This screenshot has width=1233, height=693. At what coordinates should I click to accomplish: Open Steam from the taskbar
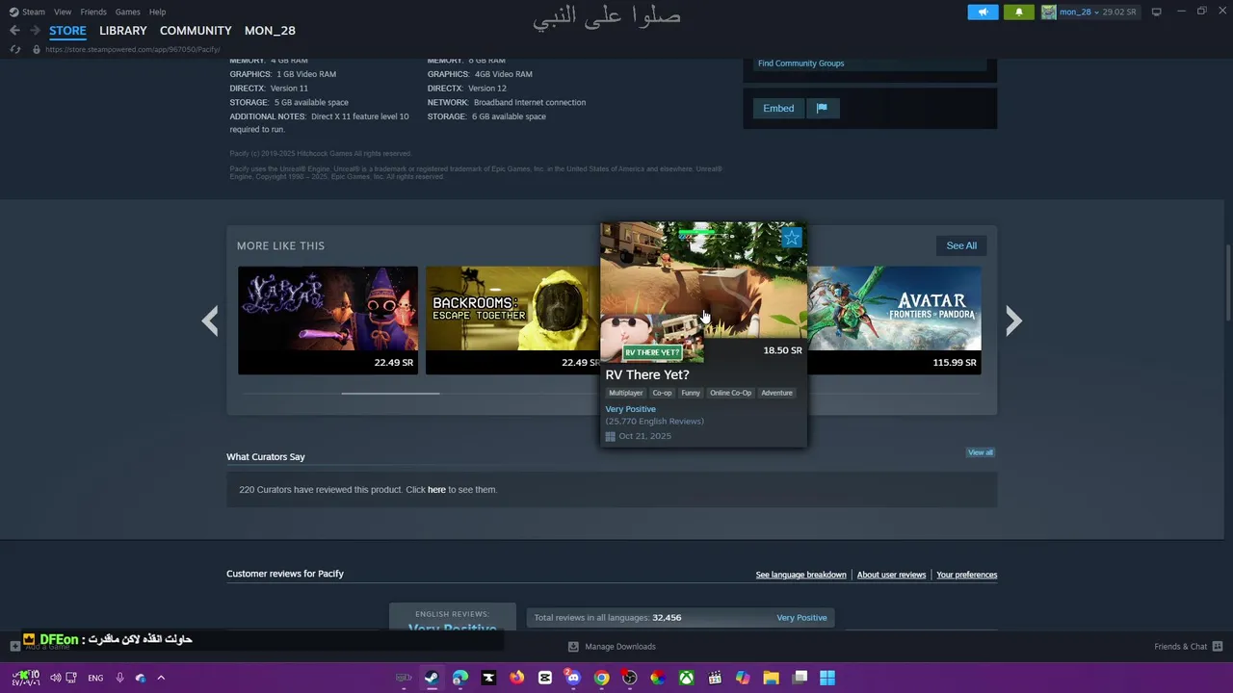(x=432, y=678)
